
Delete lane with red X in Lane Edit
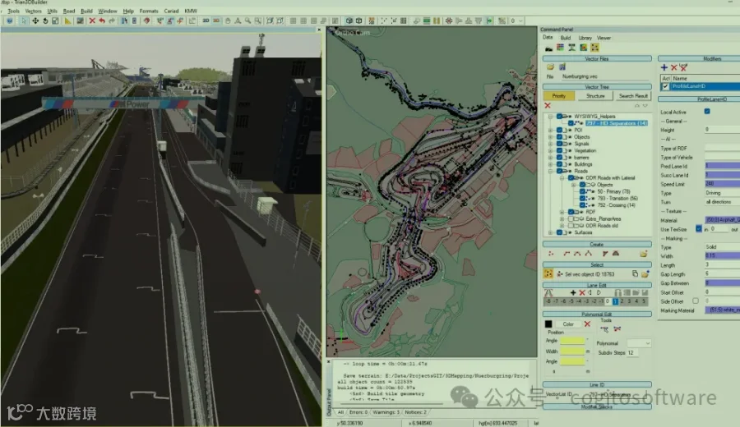[x=582, y=292]
